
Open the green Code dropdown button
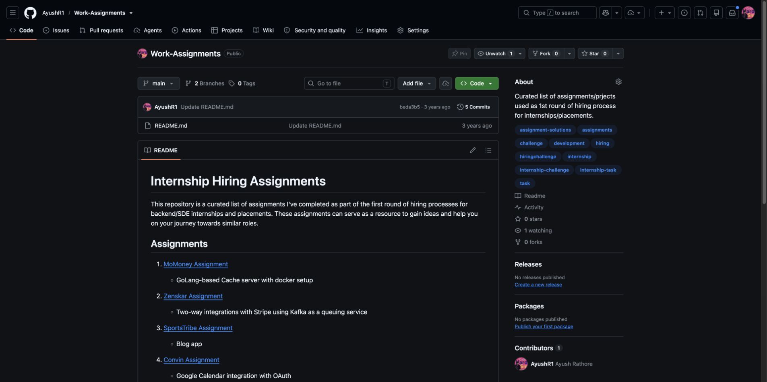pyautogui.click(x=477, y=84)
